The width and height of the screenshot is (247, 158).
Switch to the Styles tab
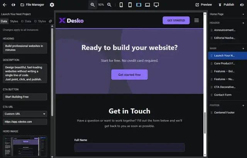[14, 21]
